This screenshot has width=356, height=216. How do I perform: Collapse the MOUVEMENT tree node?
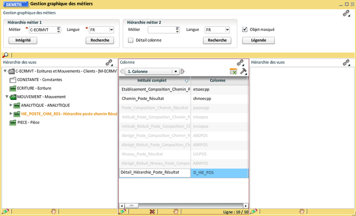point(6,97)
